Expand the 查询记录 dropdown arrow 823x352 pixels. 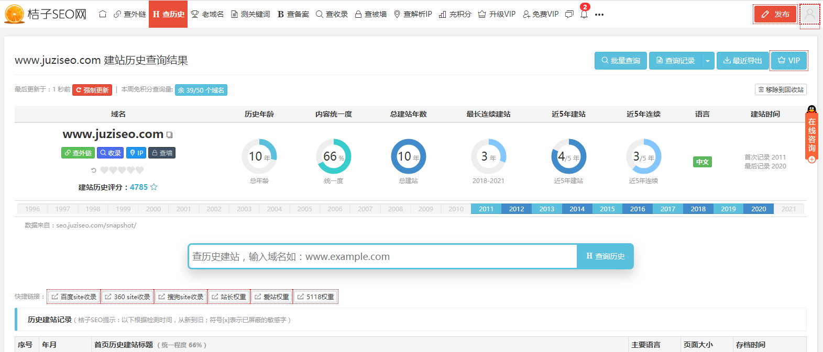[707, 61]
